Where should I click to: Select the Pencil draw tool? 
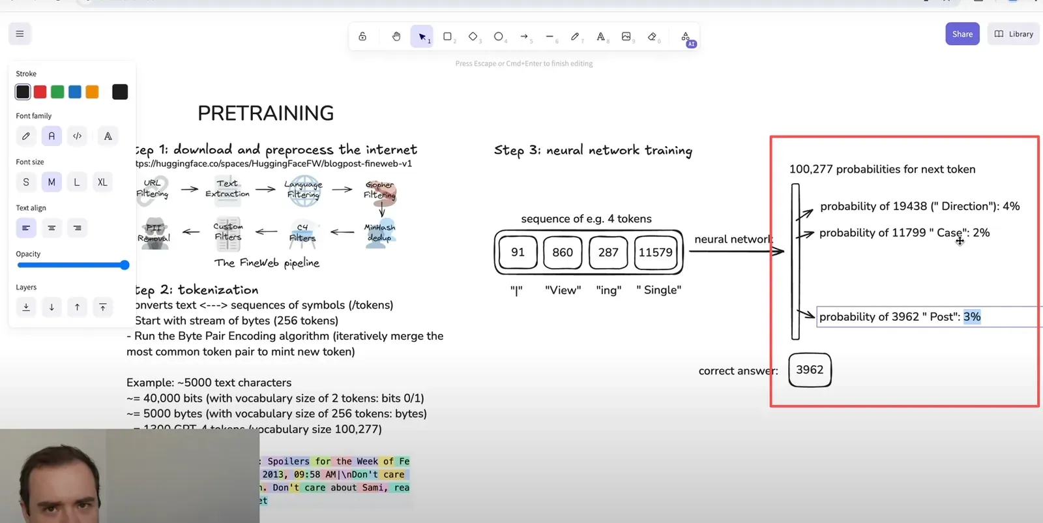click(x=575, y=37)
